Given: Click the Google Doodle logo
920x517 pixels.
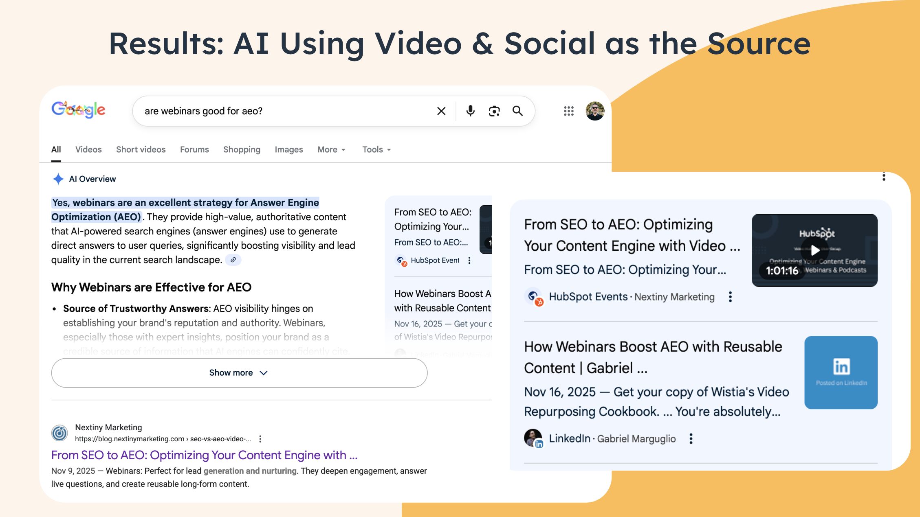Looking at the screenshot, I should (x=78, y=109).
